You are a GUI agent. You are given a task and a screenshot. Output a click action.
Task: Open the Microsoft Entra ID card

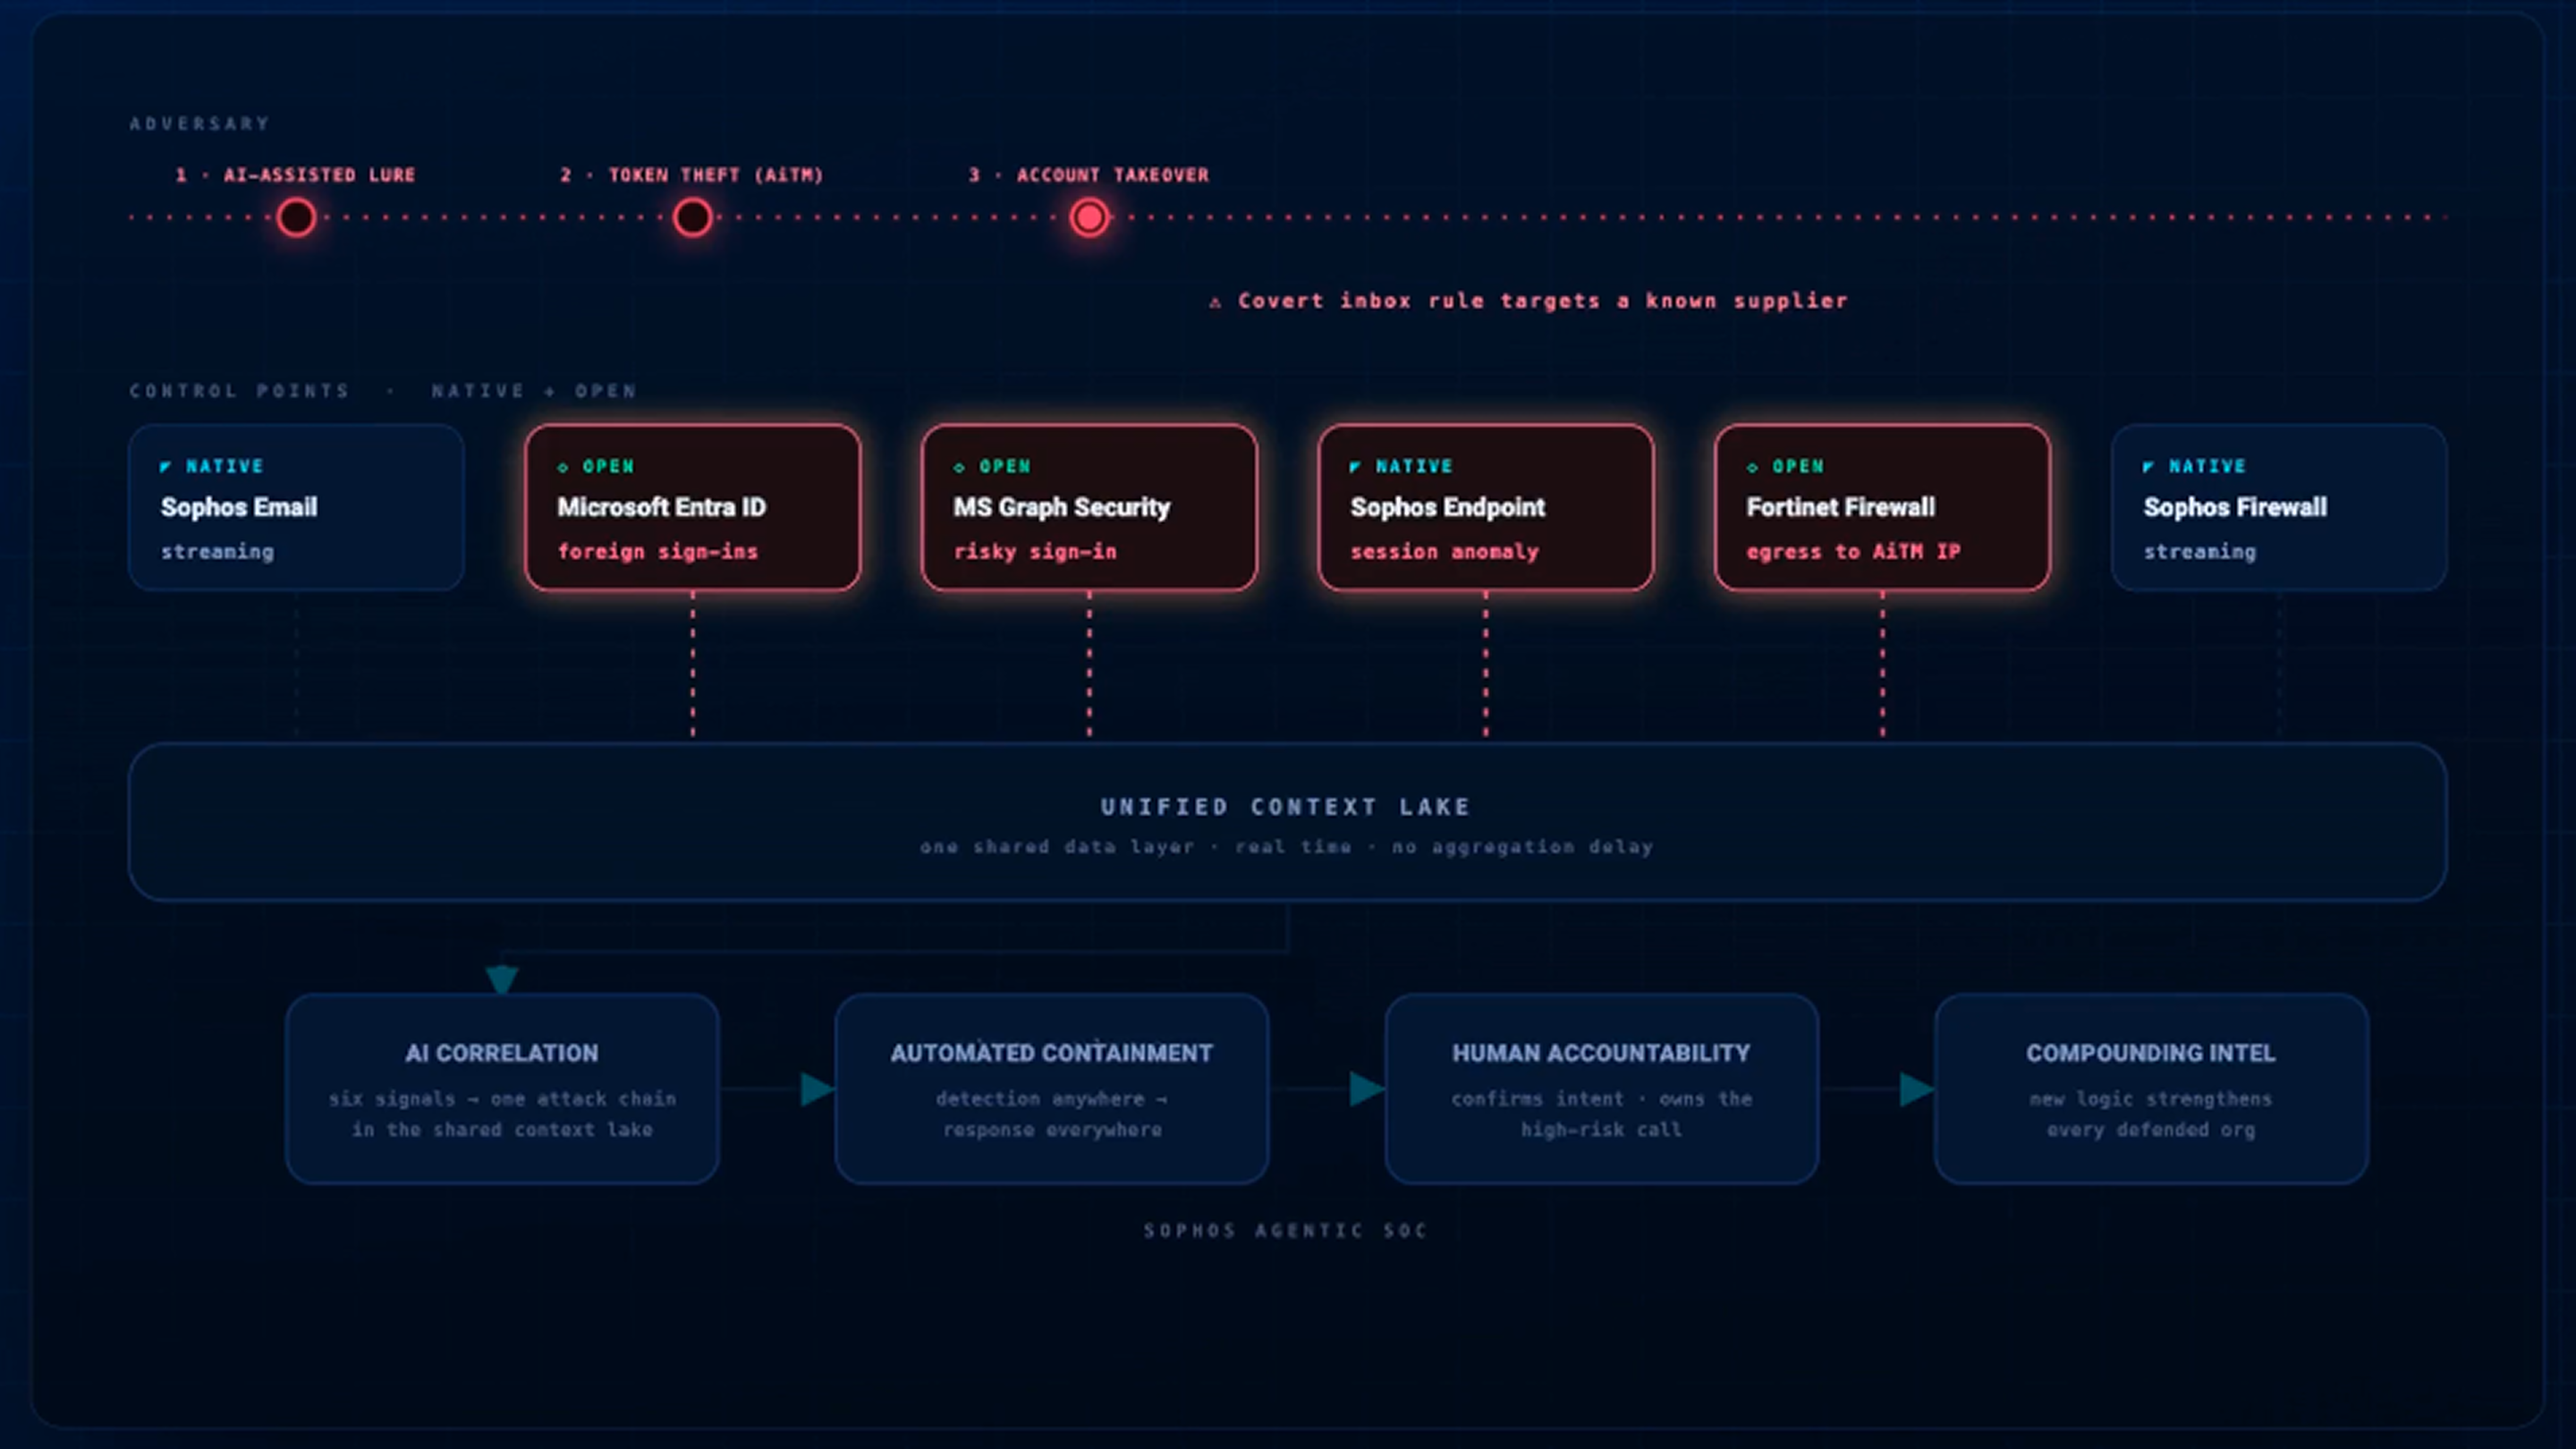click(x=692, y=508)
